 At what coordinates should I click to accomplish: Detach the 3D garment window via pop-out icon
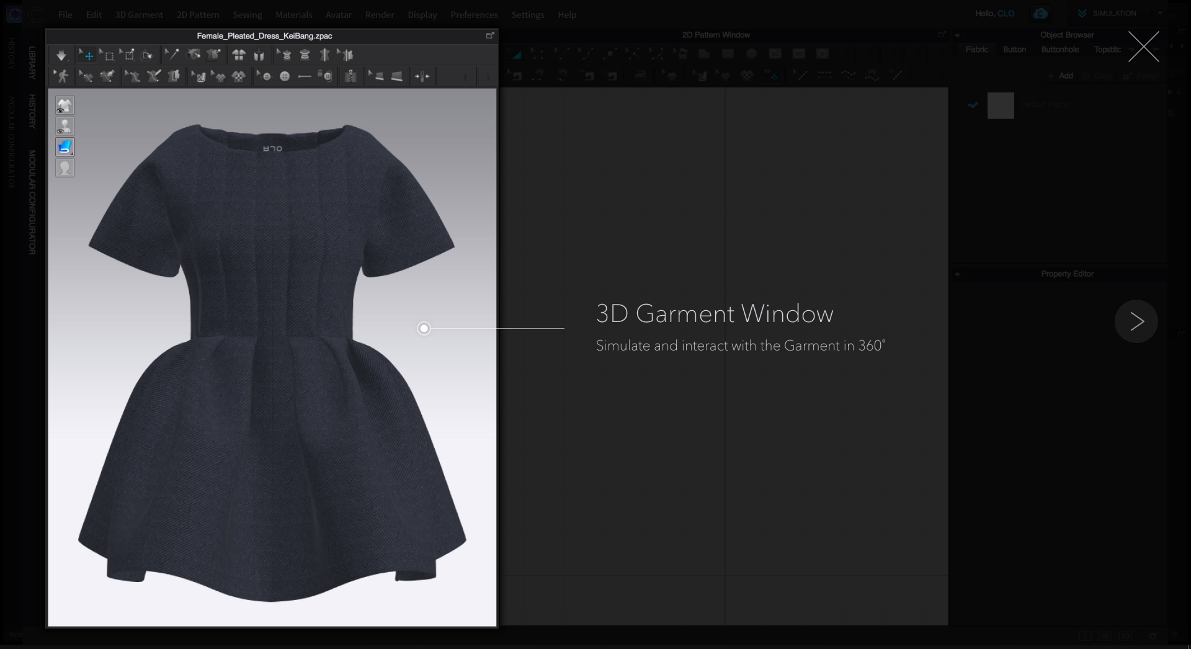[489, 35]
